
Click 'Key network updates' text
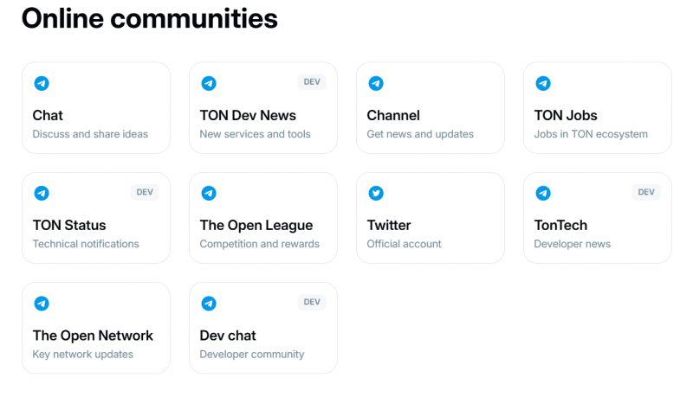pyautogui.click(x=82, y=355)
